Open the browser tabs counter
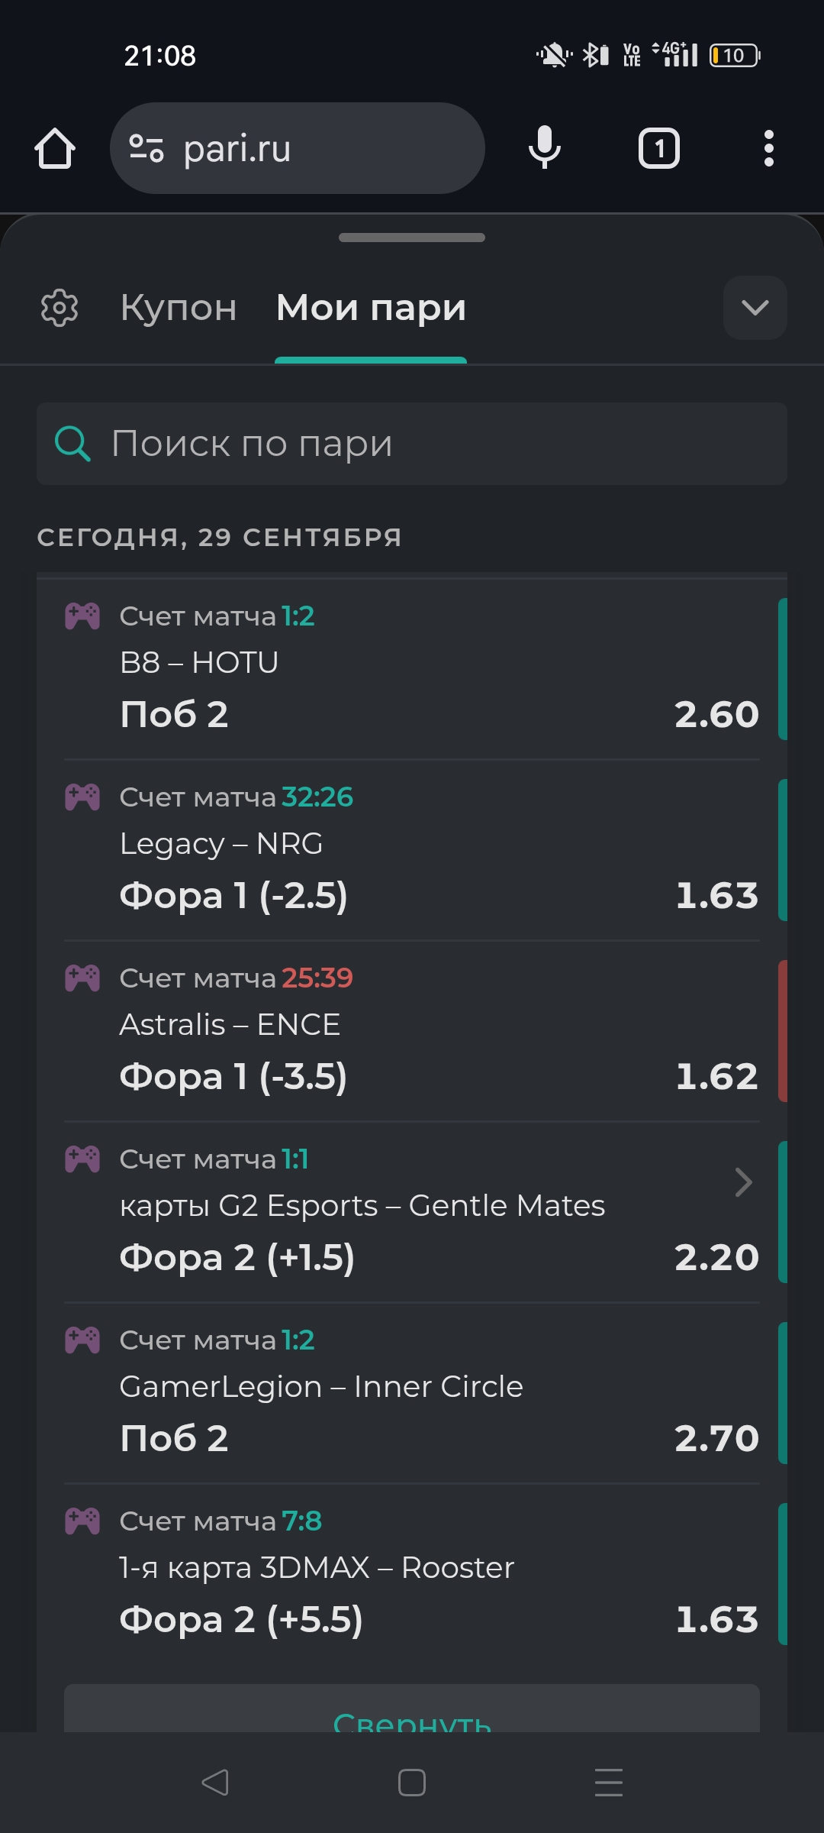 tap(659, 148)
